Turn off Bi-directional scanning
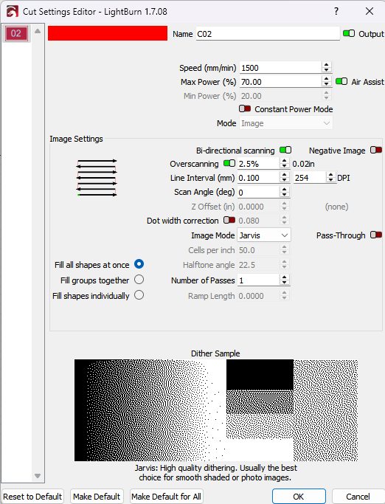 pos(285,150)
